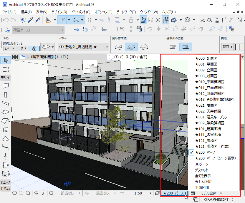Open the tab overview grid icon
Screen dimensions: 245x203
click(x=15, y=57)
